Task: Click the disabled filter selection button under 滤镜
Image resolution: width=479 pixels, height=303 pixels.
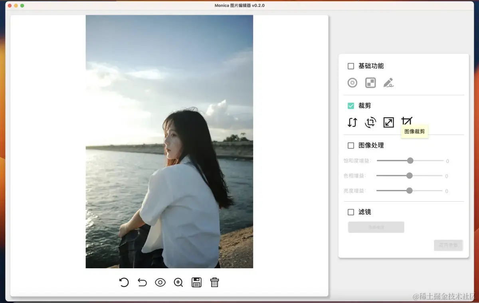Action: click(x=376, y=227)
